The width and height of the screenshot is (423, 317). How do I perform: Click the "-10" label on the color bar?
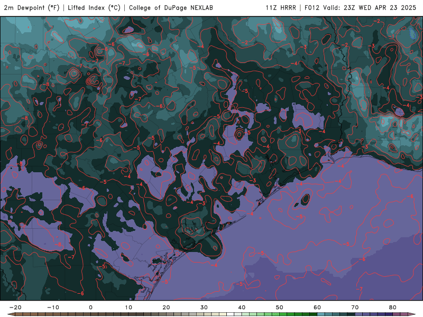pyautogui.click(x=53, y=307)
